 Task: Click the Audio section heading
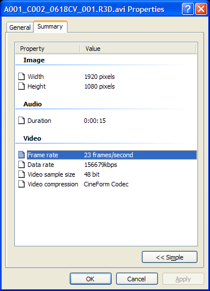click(x=33, y=104)
